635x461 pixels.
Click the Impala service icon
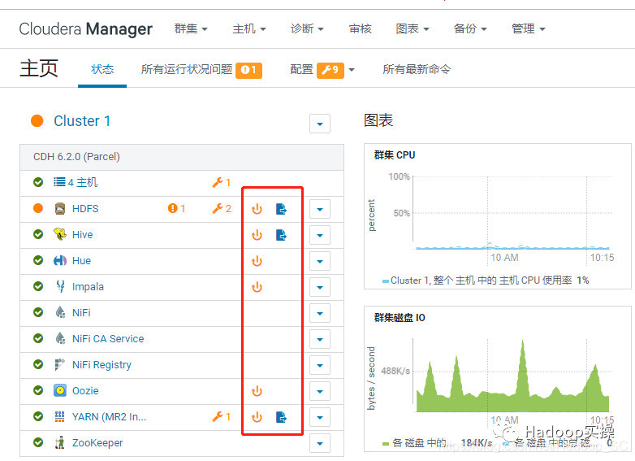(60, 286)
